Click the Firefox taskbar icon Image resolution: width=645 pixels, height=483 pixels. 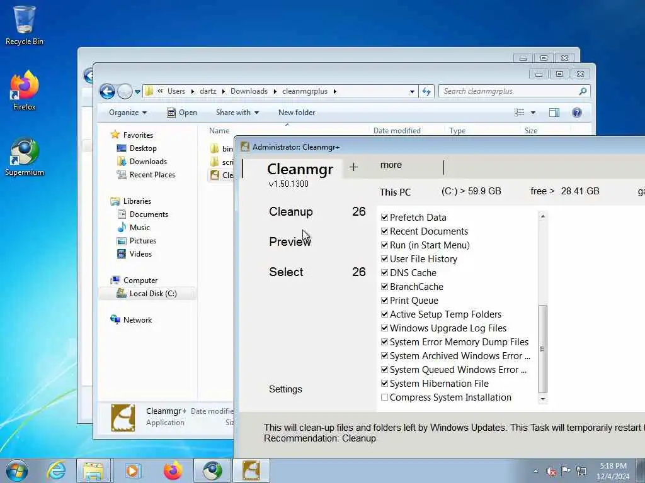[173, 470]
